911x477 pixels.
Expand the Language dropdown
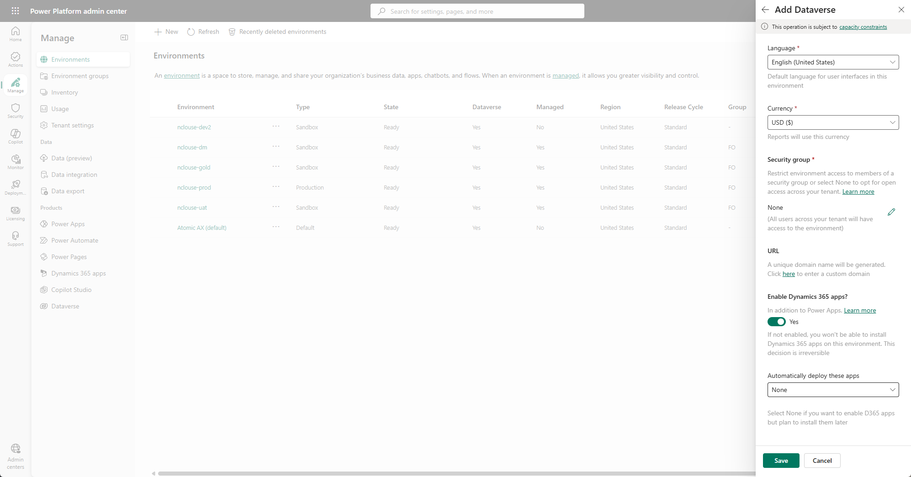pyautogui.click(x=833, y=62)
